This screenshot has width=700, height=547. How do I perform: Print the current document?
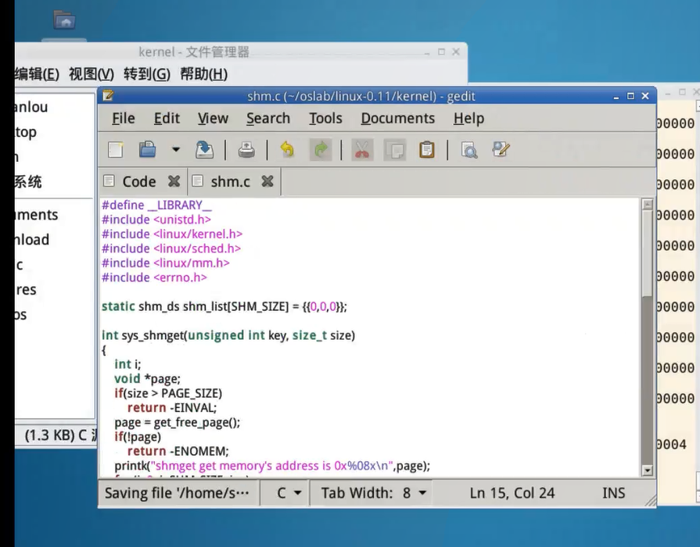[x=246, y=149]
